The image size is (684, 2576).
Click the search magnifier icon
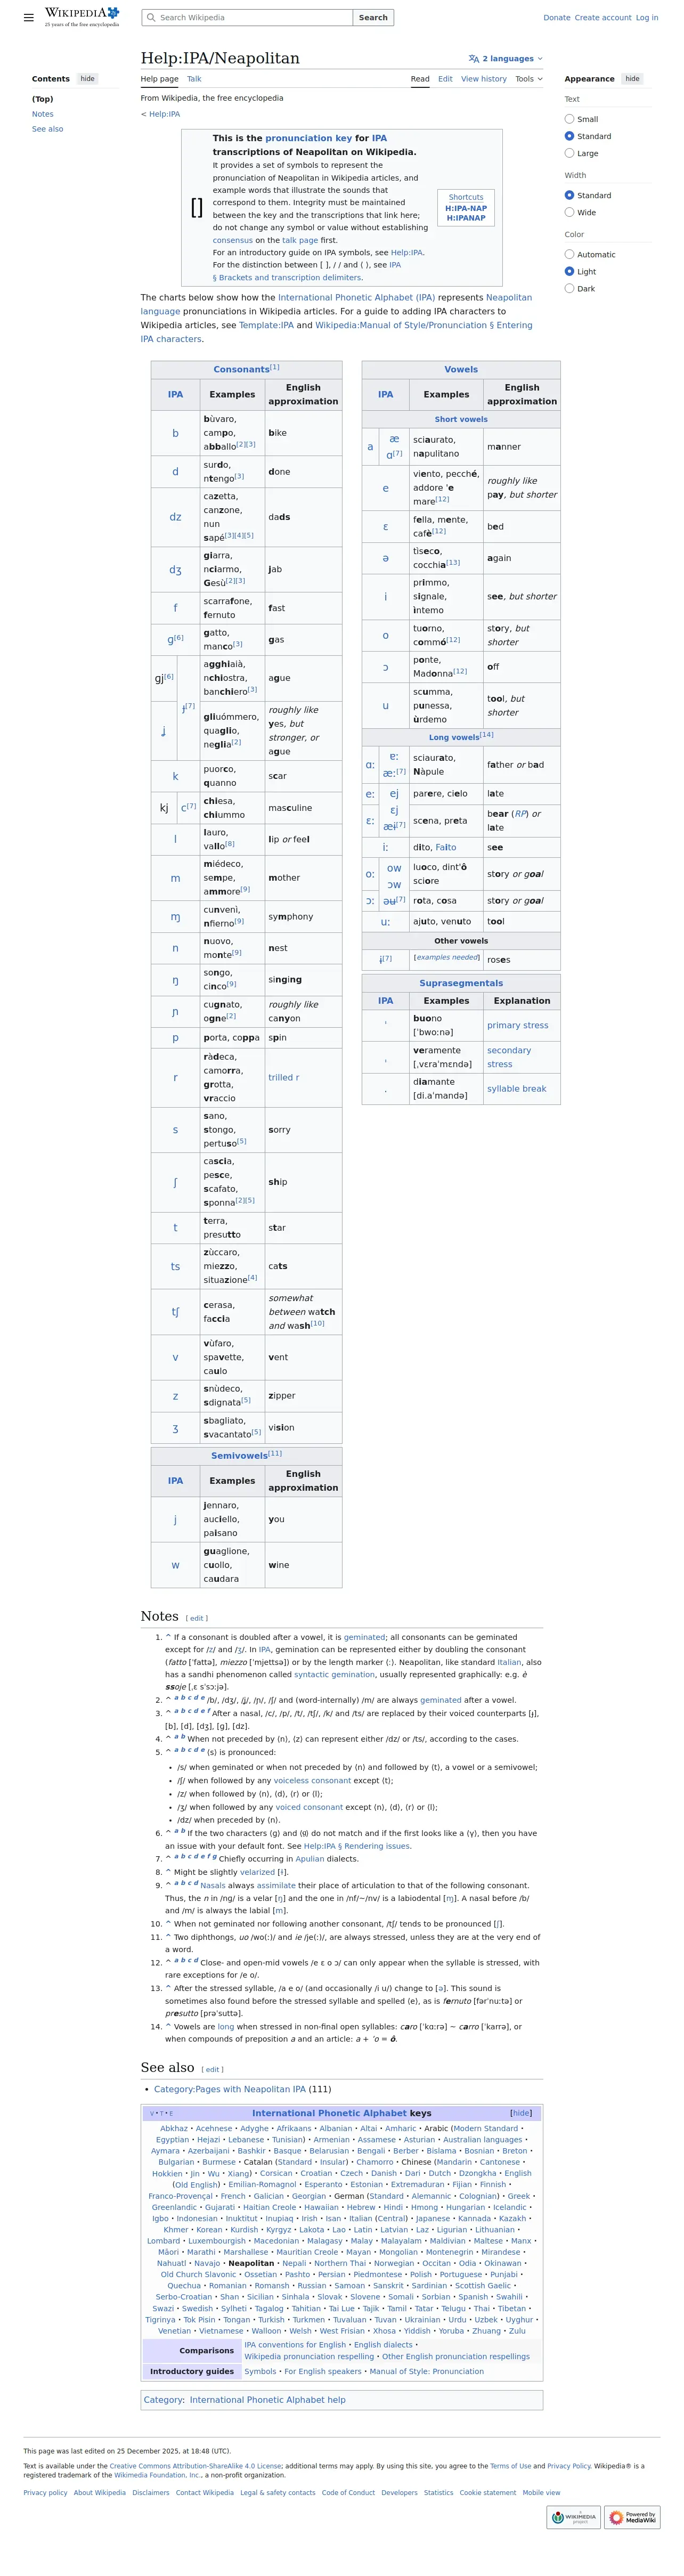[x=151, y=18]
